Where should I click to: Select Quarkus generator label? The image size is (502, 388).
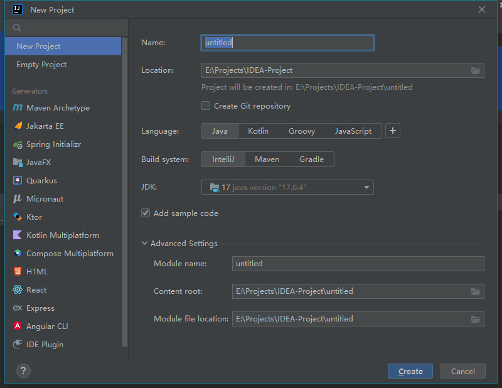pyautogui.click(x=41, y=181)
